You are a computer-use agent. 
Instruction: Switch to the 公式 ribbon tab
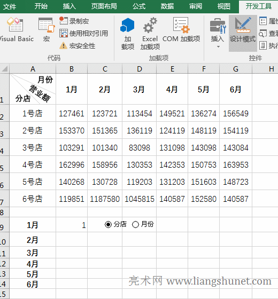click(x=139, y=6)
